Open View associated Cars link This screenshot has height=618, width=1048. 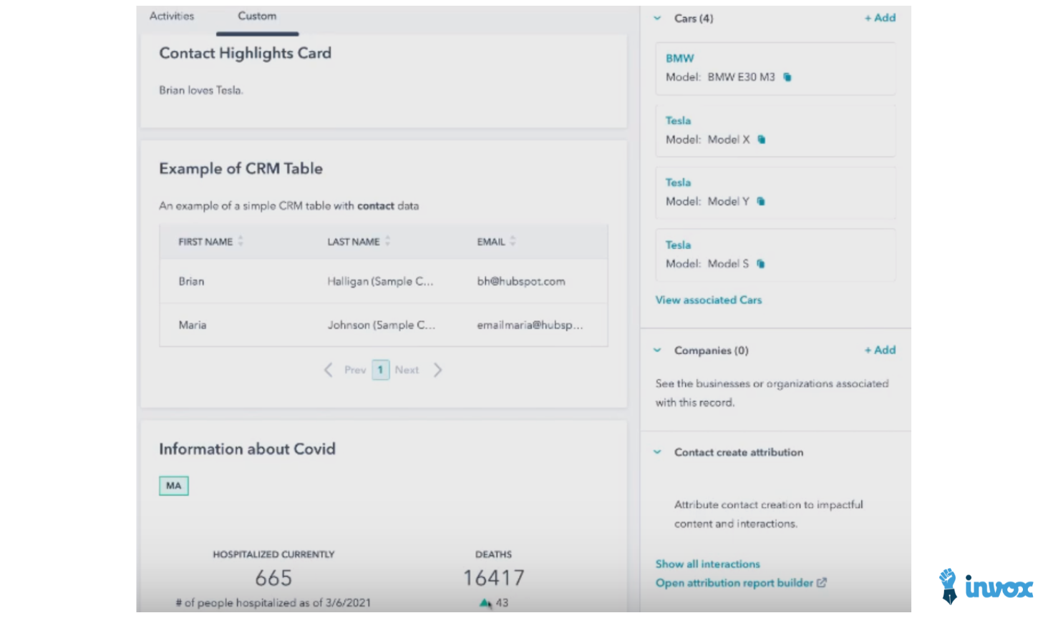coord(709,300)
